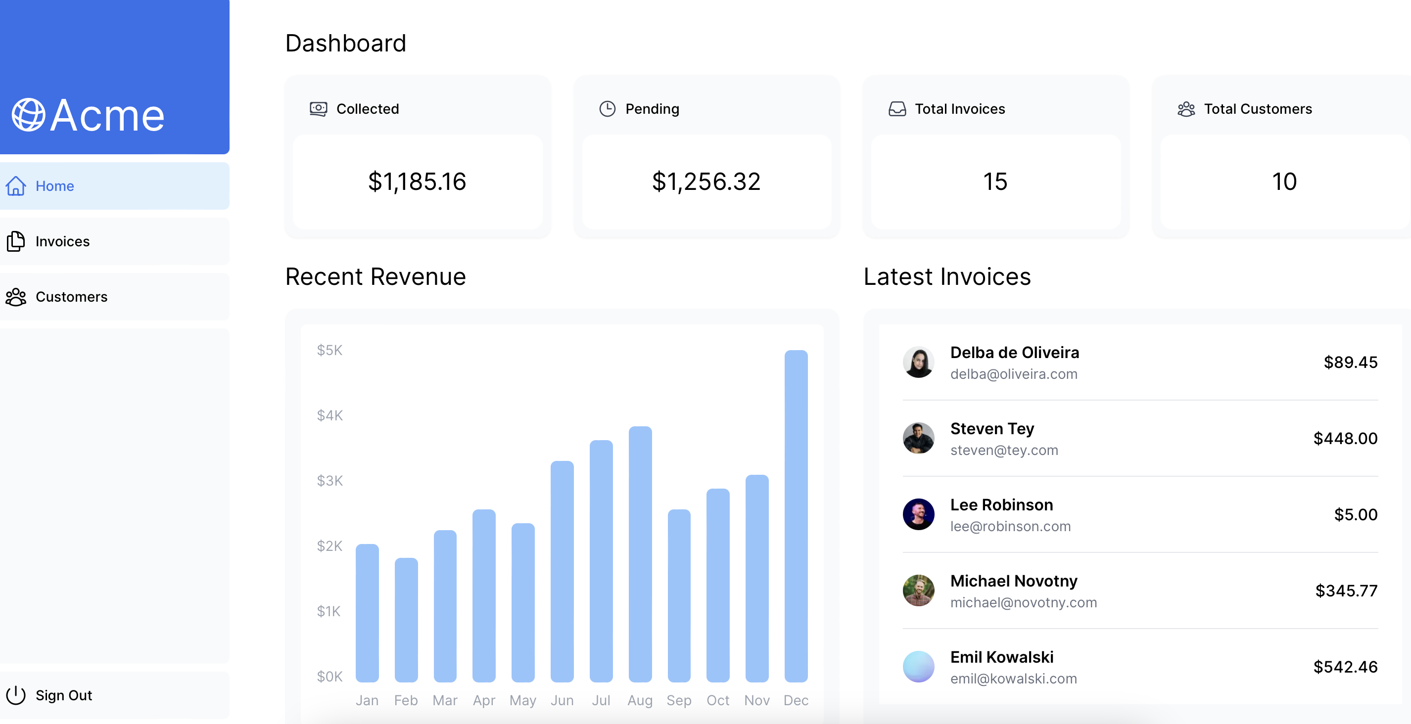Click the banknote icon beside Collected

(x=318, y=109)
